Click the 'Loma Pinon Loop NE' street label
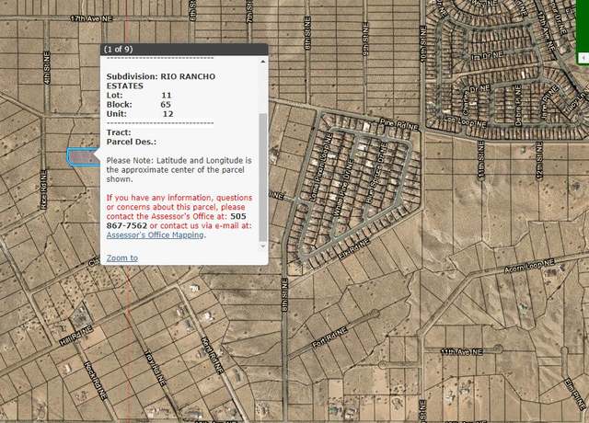 (321, 167)
